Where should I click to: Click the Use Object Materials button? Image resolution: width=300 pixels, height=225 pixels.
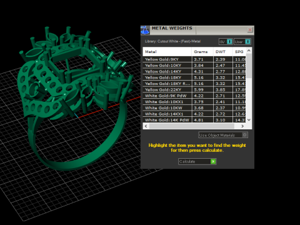(x=223, y=135)
